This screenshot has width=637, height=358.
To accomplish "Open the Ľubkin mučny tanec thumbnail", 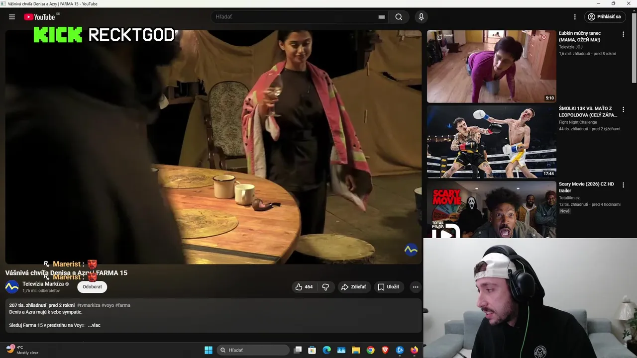I will 491,66.
